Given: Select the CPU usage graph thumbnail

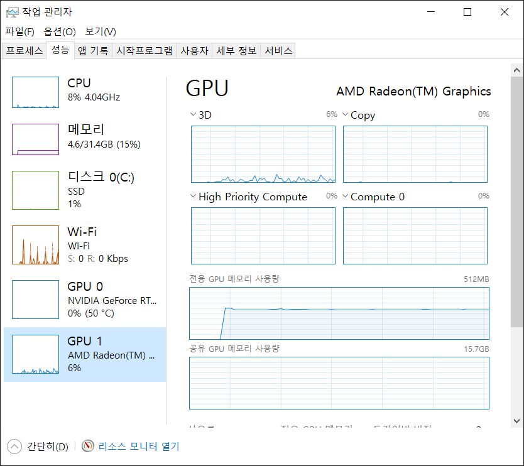Looking at the screenshot, I should point(35,92).
